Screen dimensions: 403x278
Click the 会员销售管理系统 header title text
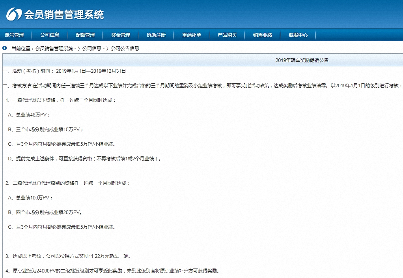64,15
